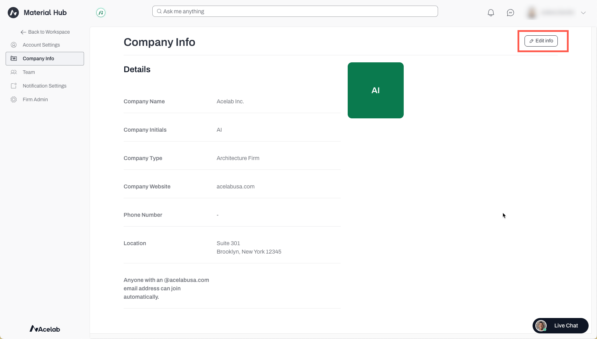Expand the user profile dropdown chevron

(x=583, y=13)
